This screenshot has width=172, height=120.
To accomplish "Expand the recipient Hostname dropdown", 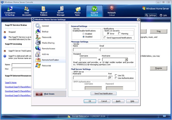I will tap(126, 59).
